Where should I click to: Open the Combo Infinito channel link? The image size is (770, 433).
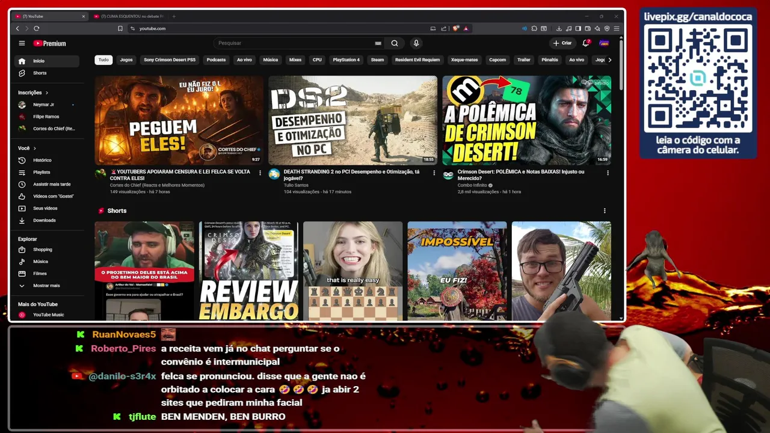click(x=472, y=185)
